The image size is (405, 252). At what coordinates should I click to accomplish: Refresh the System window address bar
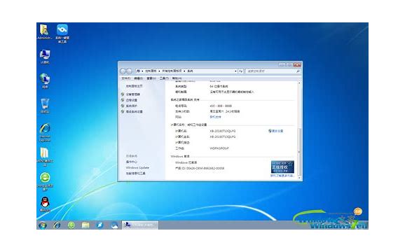[x=241, y=71]
